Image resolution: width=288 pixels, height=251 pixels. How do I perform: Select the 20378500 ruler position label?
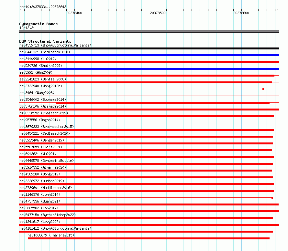click(158, 13)
